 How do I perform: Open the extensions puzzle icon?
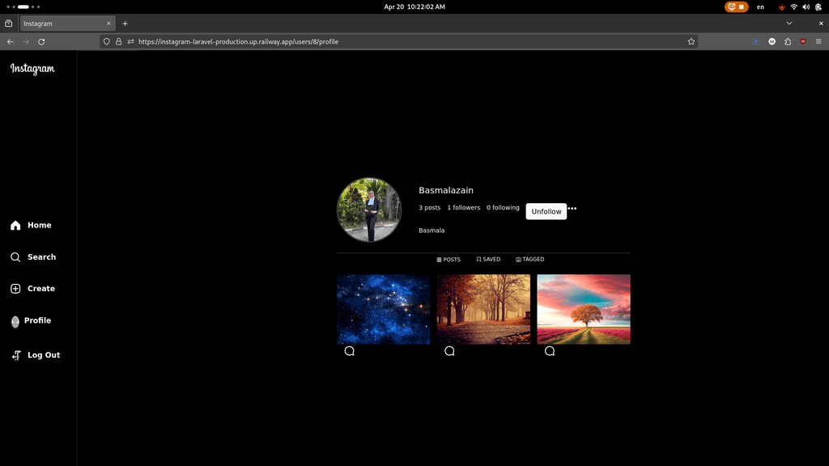[788, 42]
